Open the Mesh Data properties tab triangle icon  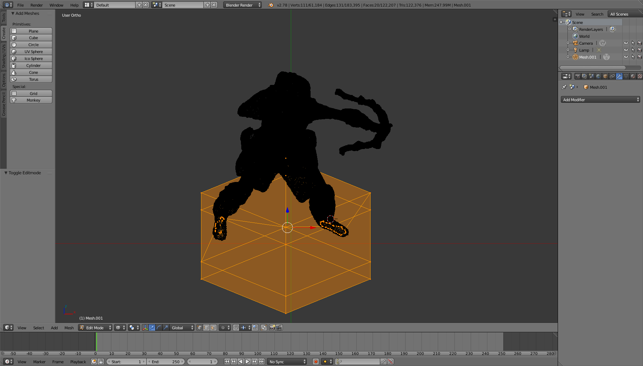pyautogui.click(x=626, y=76)
